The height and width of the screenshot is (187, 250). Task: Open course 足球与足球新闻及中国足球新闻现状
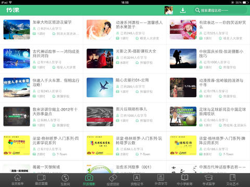[222, 112]
